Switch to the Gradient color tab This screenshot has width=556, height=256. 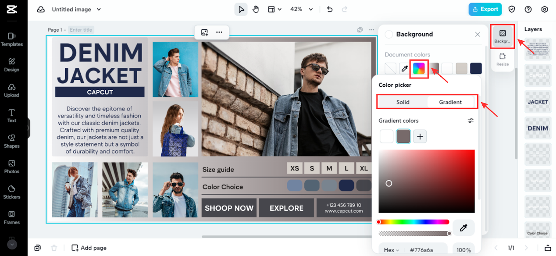tap(450, 102)
